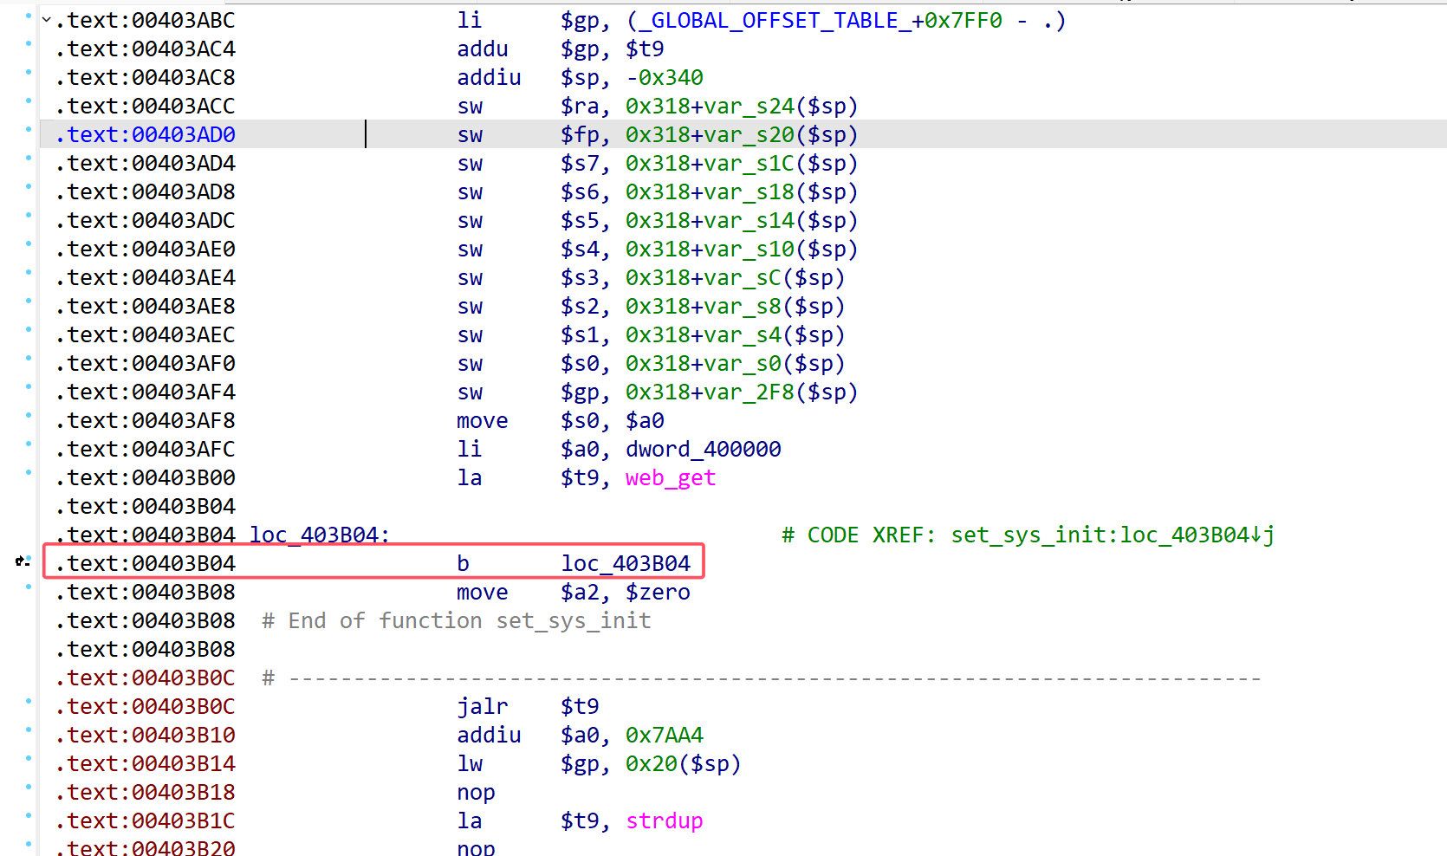Select address .text:00403ABC
This screenshot has width=1447, height=856.
coord(145,20)
